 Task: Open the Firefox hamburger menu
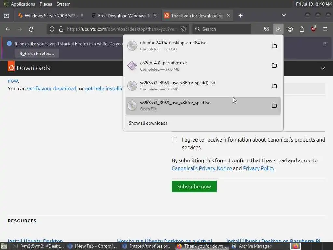(325, 29)
